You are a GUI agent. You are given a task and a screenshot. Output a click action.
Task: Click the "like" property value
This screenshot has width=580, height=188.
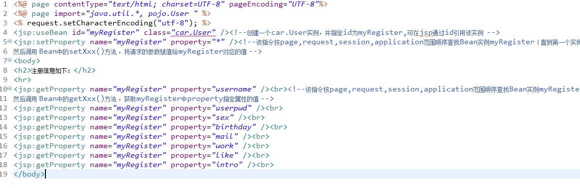(x=225, y=155)
